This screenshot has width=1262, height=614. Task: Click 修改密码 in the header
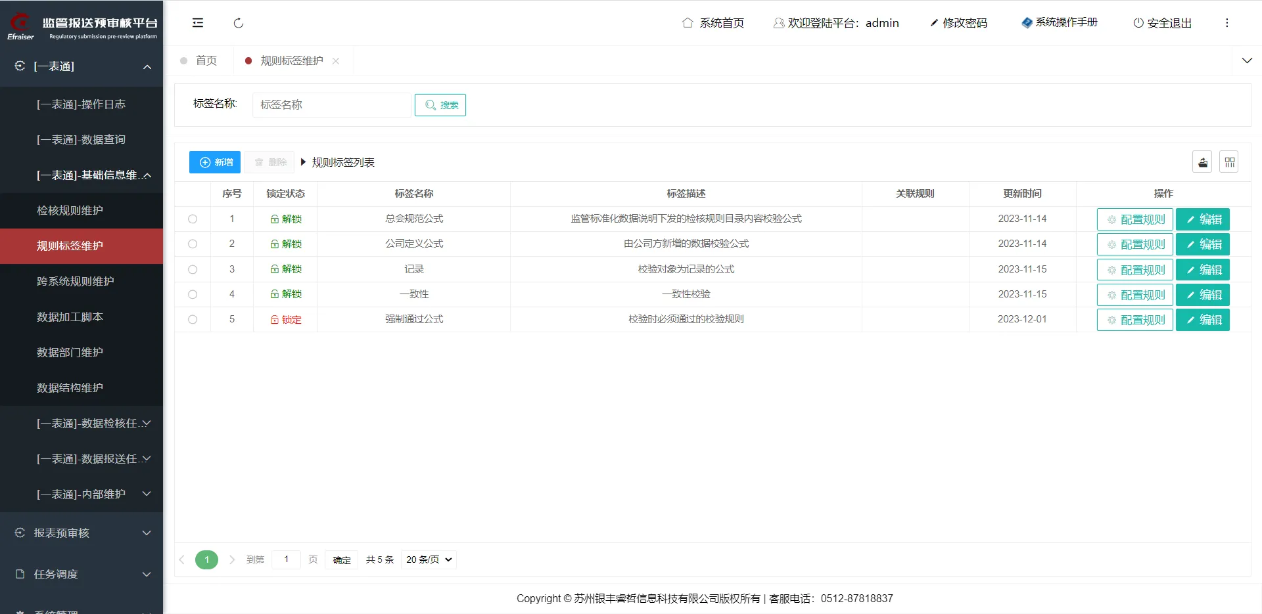pyautogui.click(x=958, y=23)
